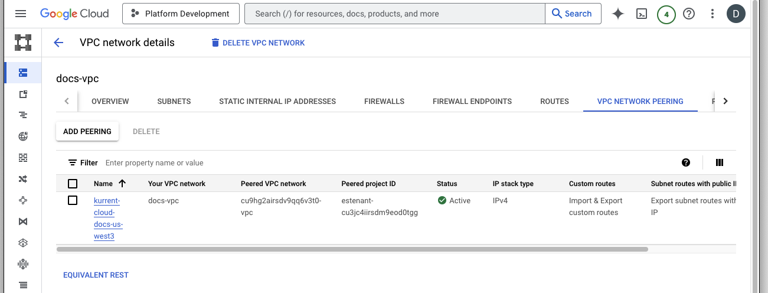Select the kurrent-cloud-docs-us-west3 row checkbox
The width and height of the screenshot is (768, 293).
(73, 201)
